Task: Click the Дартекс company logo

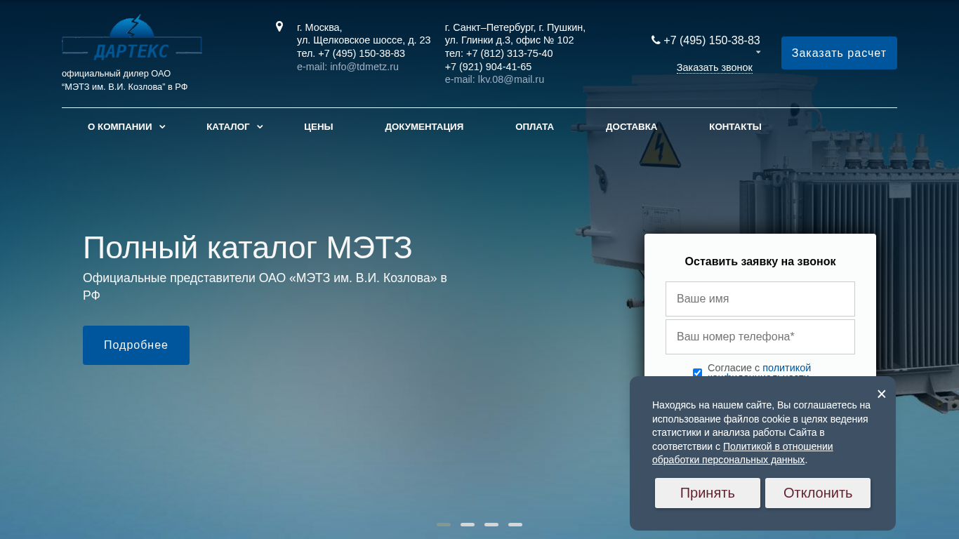Action: 132,38
